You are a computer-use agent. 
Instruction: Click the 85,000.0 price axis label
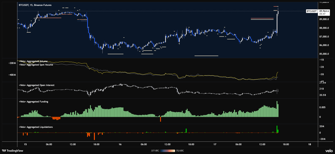click(x=325, y=54)
